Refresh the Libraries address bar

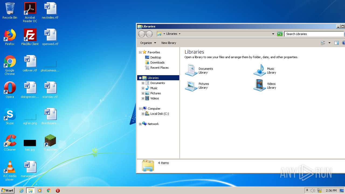point(280,34)
